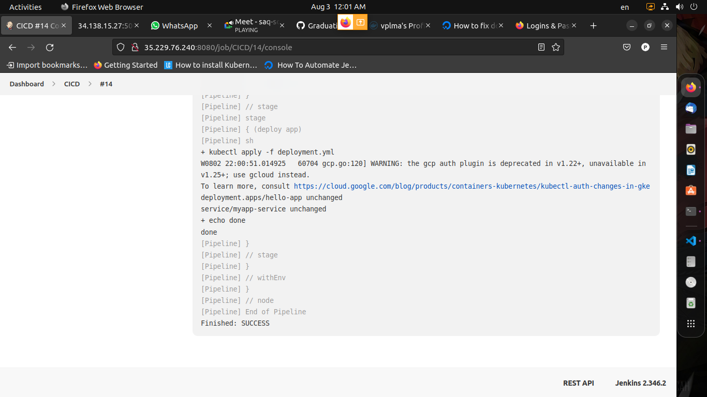Toggle reader view in the address bar
This screenshot has height=397, width=707.
pos(540,47)
